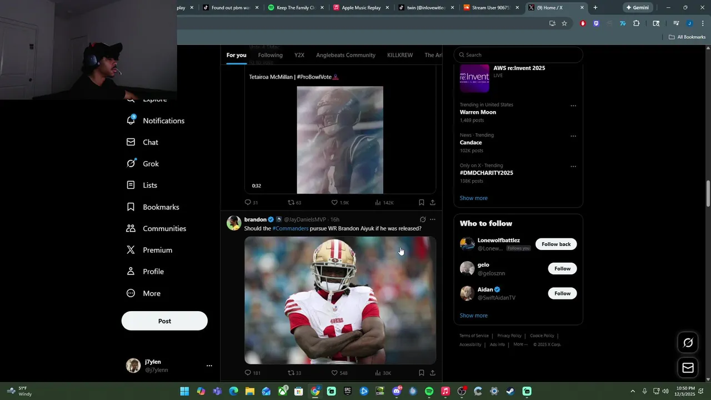Open More options on brandon's post
Viewport: 711px width, 400px height.
433,219
